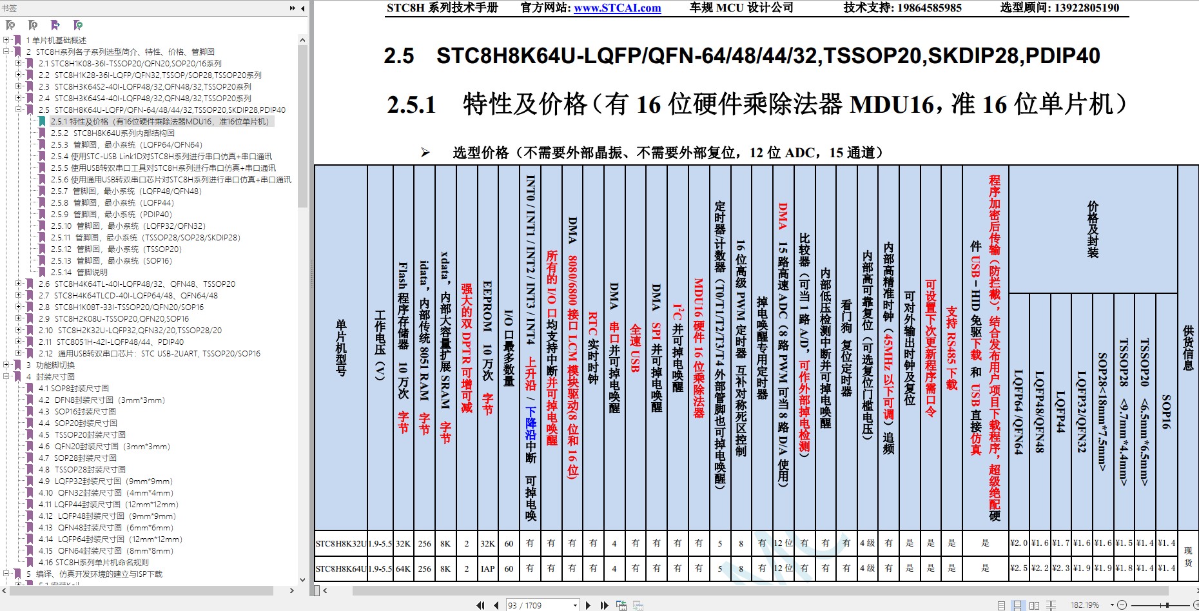Click the previous view icon
The image size is (1199, 611).
click(621, 605)
